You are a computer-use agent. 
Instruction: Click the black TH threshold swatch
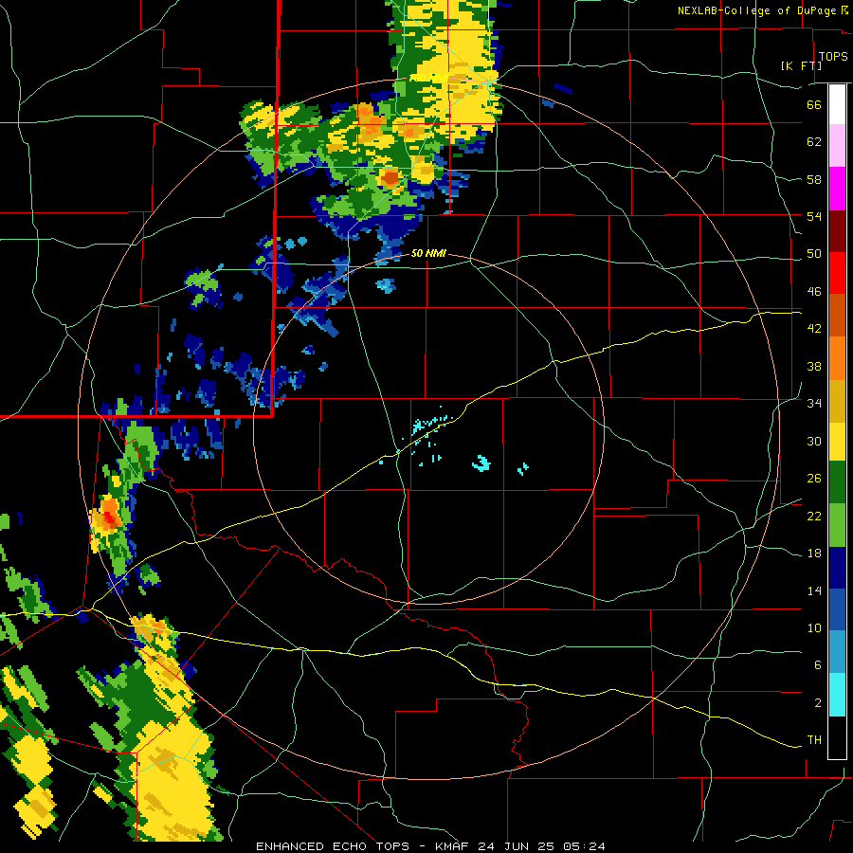pos(837,737)
